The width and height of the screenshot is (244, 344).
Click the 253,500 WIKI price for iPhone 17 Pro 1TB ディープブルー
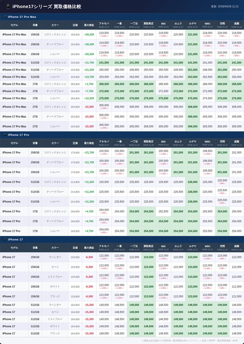pyautogui.click(x=207, y=221)
